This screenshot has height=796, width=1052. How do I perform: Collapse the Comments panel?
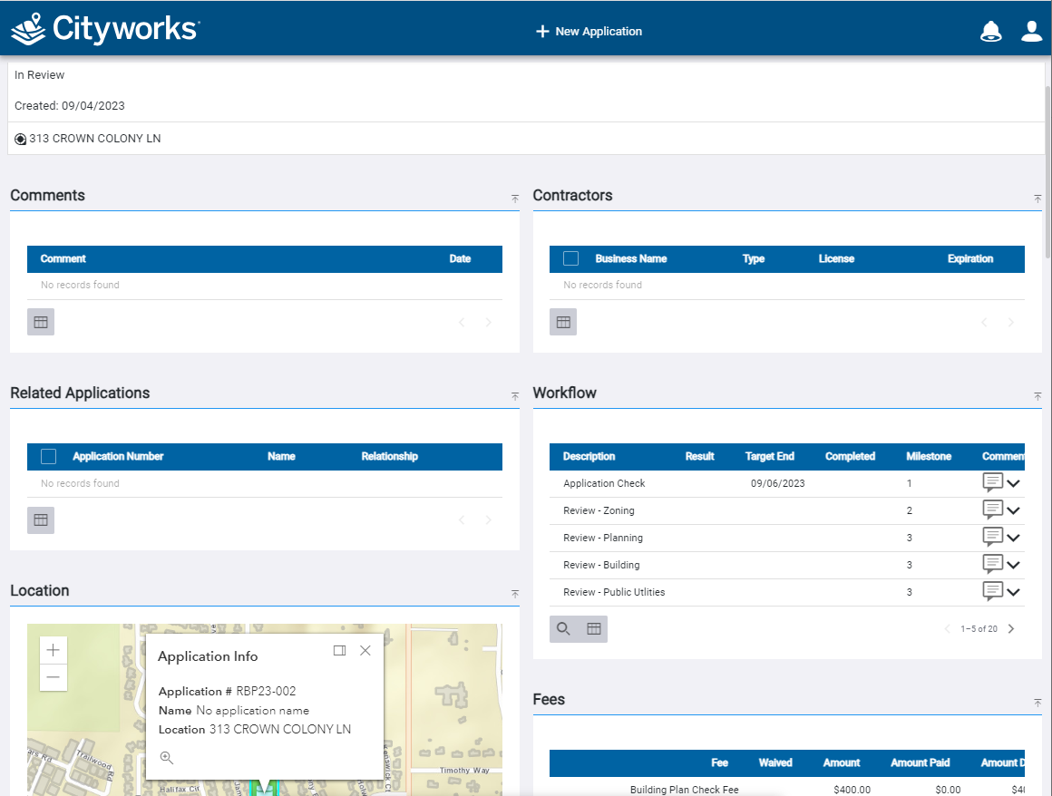(x=514, y=198)
